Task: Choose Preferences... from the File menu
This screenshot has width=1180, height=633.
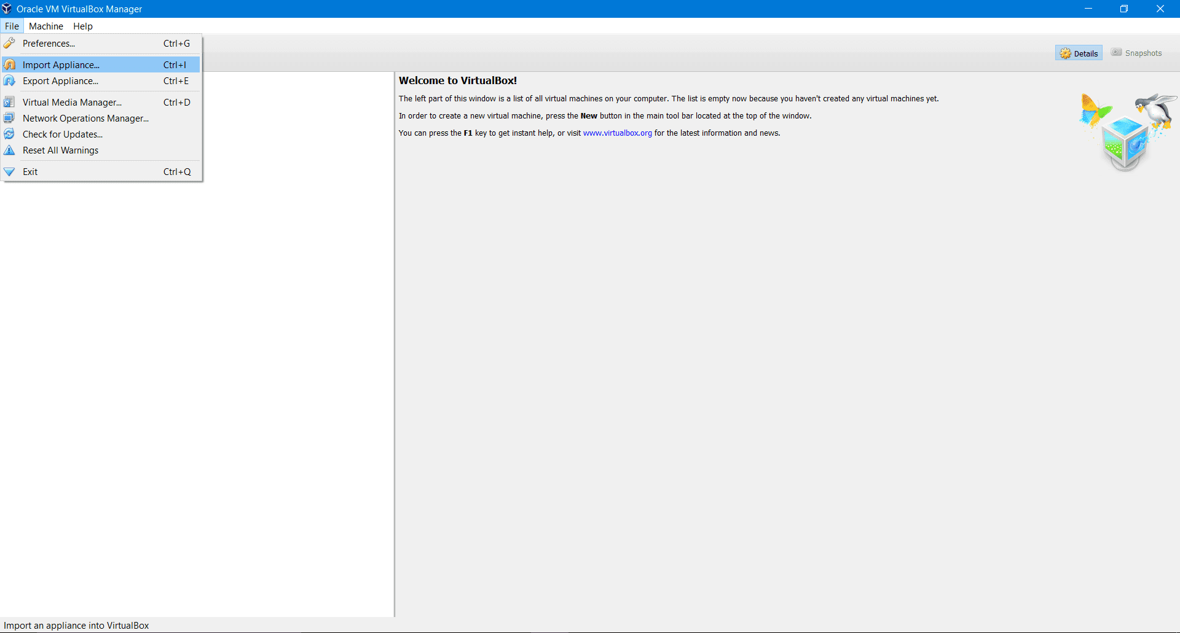Action: tap(101, 43)
